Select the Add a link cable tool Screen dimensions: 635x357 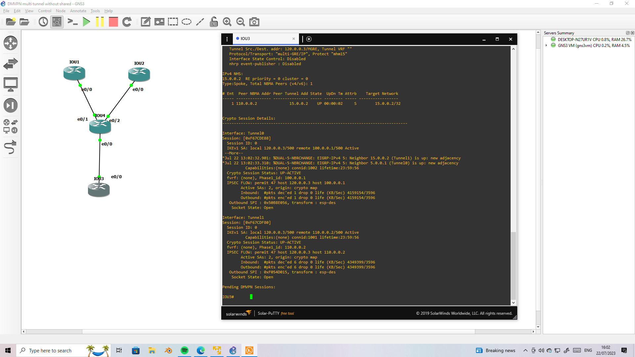point(10,147)
